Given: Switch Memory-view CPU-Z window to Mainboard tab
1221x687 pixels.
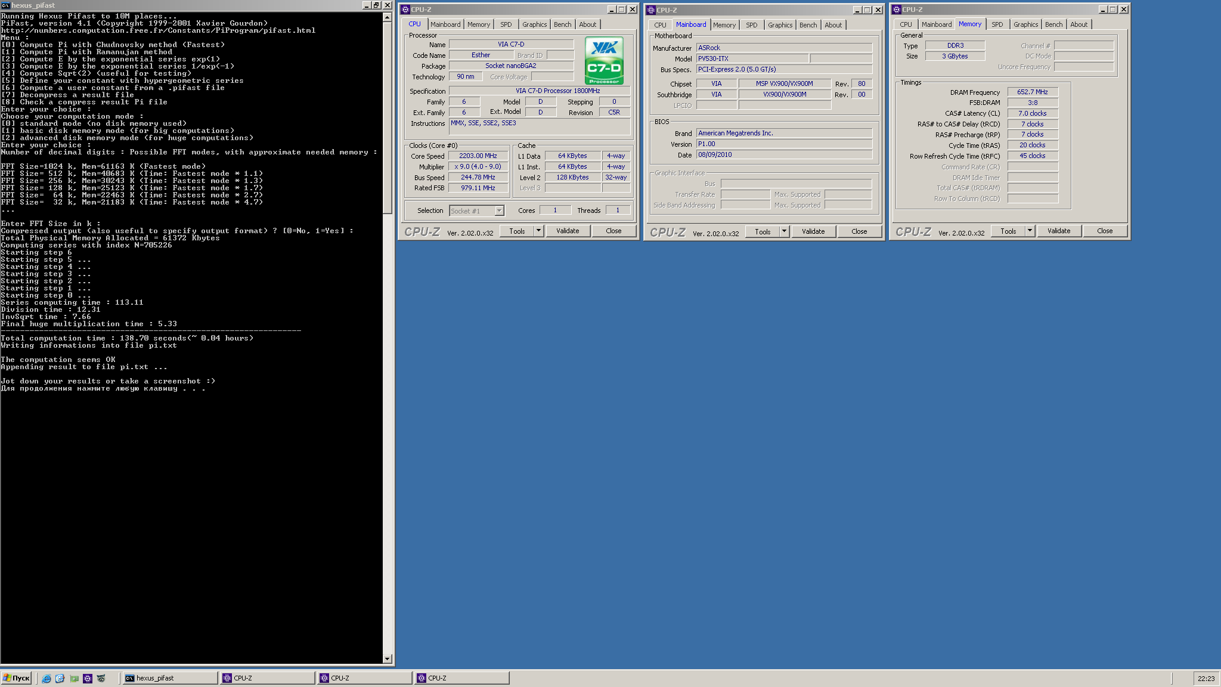Looking at the screenshot, I should 937,24.
